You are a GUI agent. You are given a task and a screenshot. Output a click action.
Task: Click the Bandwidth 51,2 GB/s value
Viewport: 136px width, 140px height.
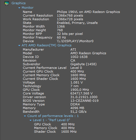pos(79,112)
